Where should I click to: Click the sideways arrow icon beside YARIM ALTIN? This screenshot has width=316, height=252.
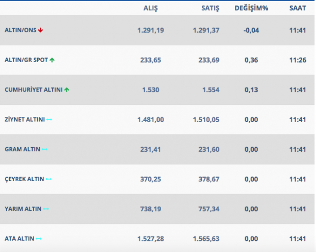[46, 209]
